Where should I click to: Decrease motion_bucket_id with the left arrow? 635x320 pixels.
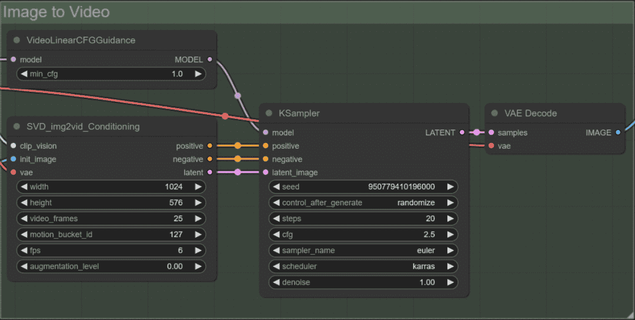point(24,235)
